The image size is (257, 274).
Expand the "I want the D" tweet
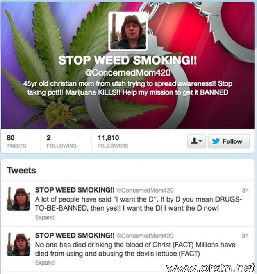pyautogui.click(x=45, y=217)
